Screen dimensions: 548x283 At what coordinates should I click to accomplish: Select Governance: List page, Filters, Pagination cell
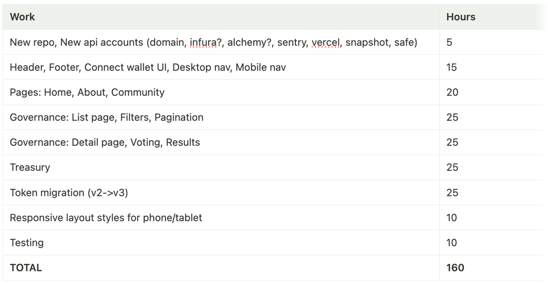(x=221, y=117)
